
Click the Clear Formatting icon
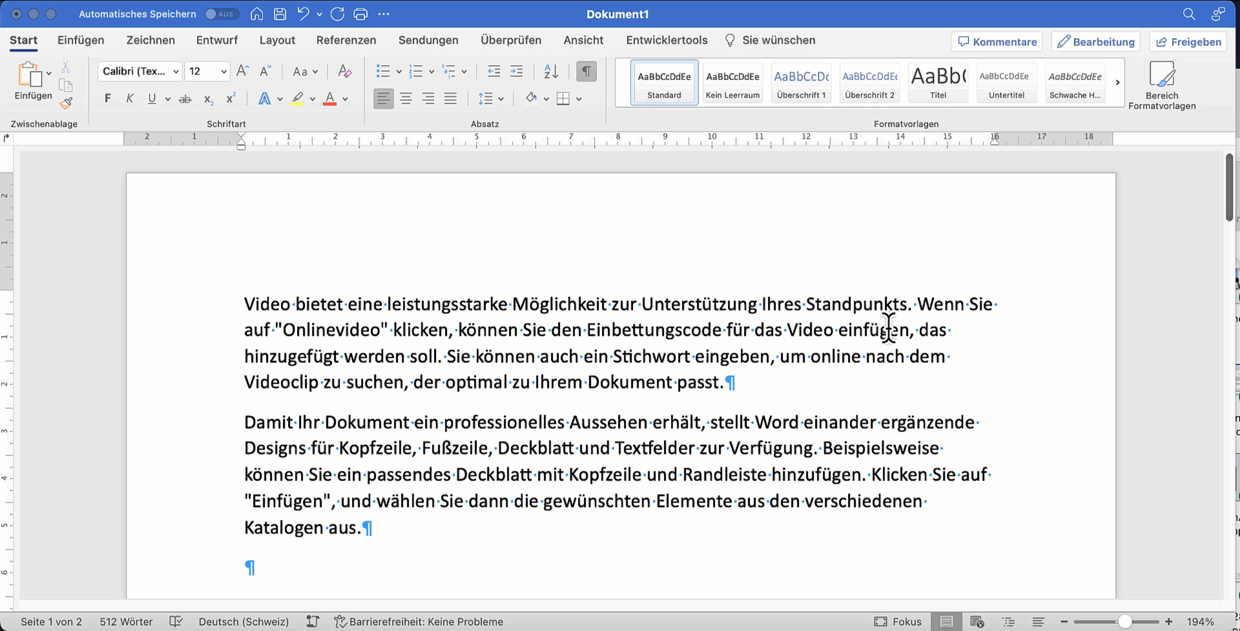(x=345, y=71)
